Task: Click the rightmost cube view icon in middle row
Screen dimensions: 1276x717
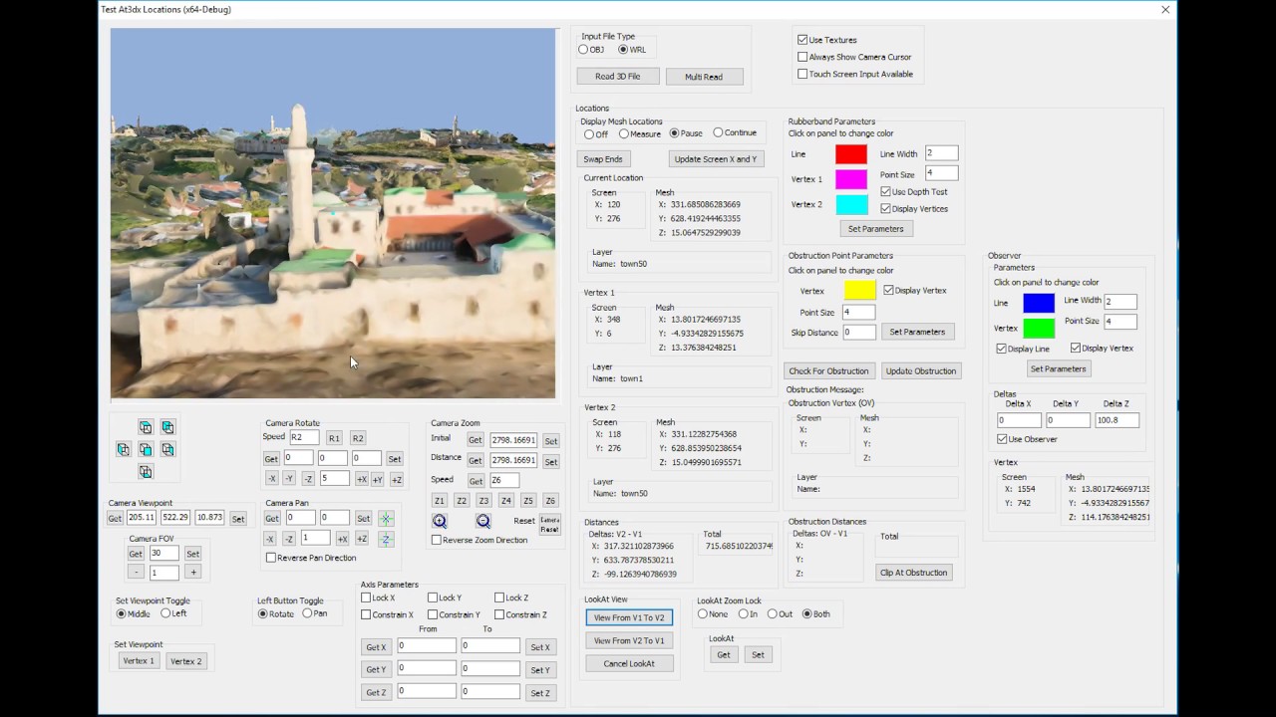Action: point(167,449)
